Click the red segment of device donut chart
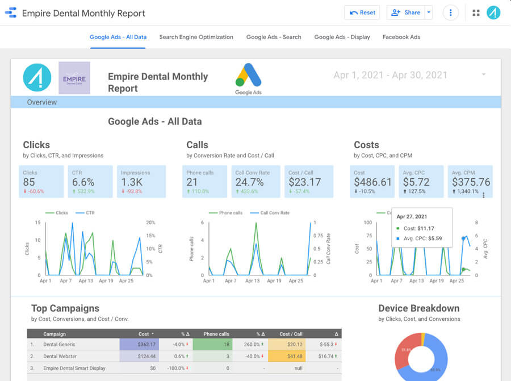The height and width of the screenshot is (381, 511). [404, 351]
